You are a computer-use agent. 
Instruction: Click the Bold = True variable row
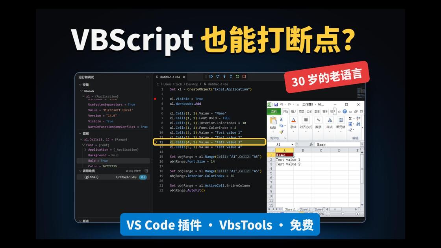point(113,161)
